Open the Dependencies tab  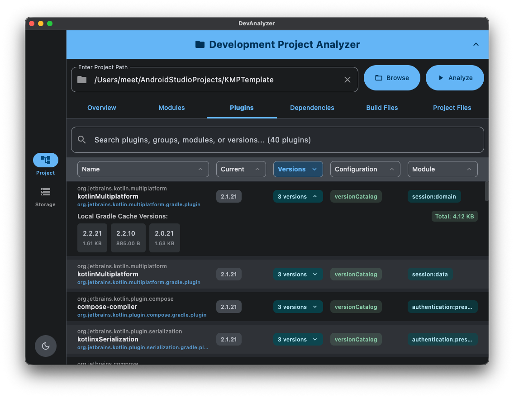coord(312,108)
